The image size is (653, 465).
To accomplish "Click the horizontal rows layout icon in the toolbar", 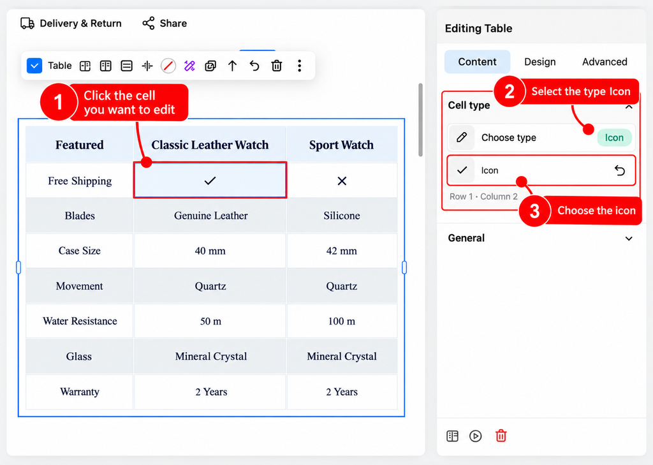I will [127, 66].
